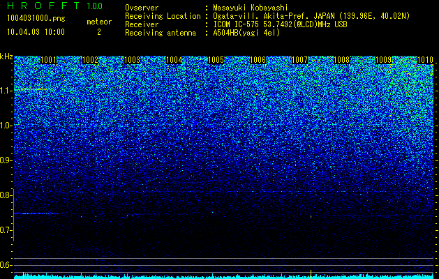Select the A504HB(yagi 4el) antenna text
Image resolution: width=439 pixels, height=279 pixels.
click(x=246, y=33)
